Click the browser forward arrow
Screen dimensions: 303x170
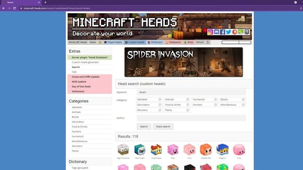(9, 8)
